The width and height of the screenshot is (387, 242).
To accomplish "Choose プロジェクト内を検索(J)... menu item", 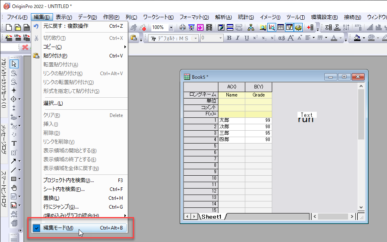I will pyautogui.click(x=79, y=180).
